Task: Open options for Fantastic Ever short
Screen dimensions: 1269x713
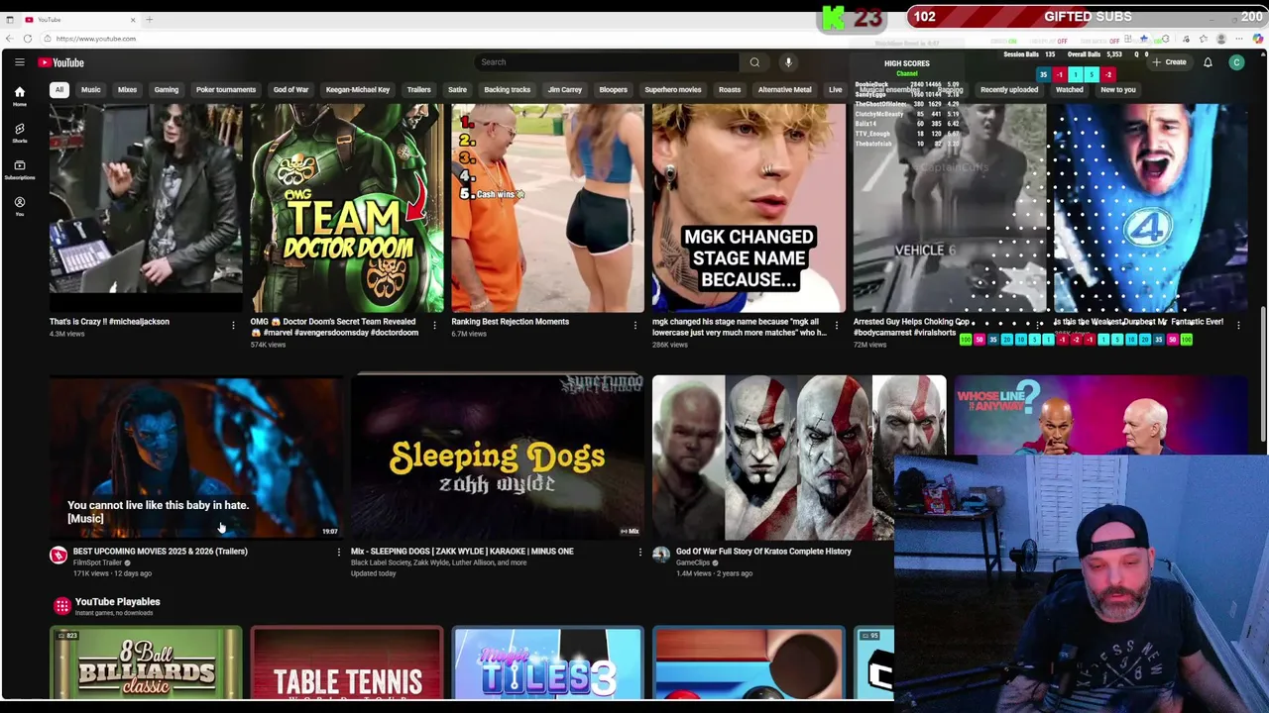Action: pyautogui.click(x=1238, y=325)
